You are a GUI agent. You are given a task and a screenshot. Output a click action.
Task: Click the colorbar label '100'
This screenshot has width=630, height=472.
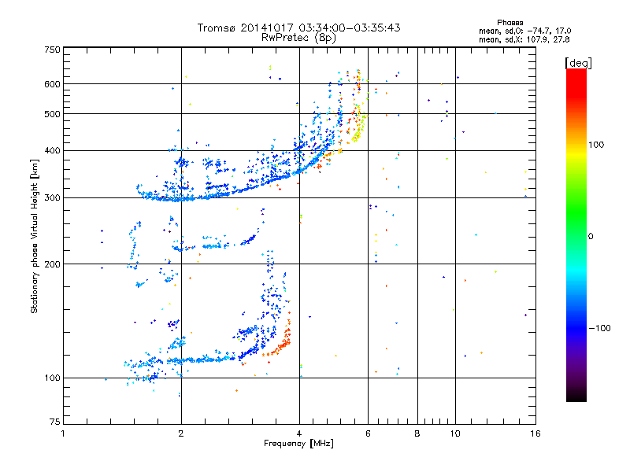[x=596, y=145]
